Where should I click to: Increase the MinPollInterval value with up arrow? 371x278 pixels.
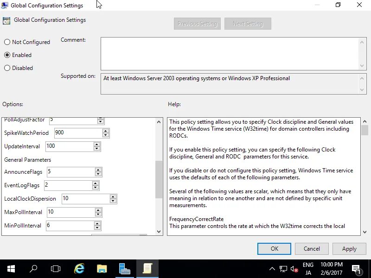[x=97, y=224]
